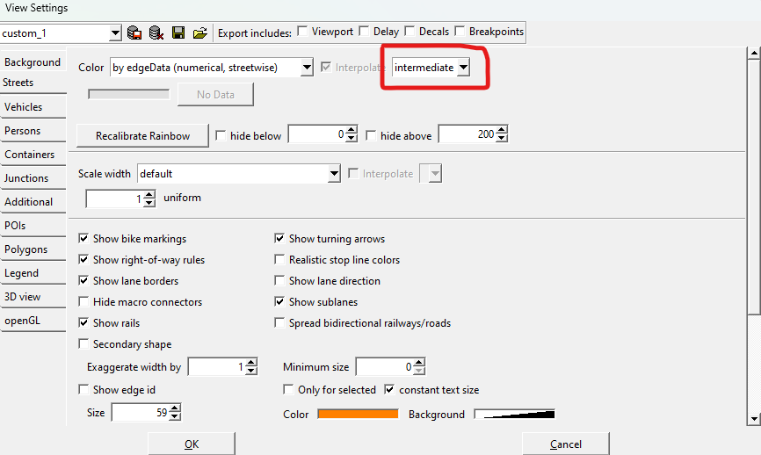Toggle Breakpoints export checkbox
761x455 pixels.
pos(460,32)
